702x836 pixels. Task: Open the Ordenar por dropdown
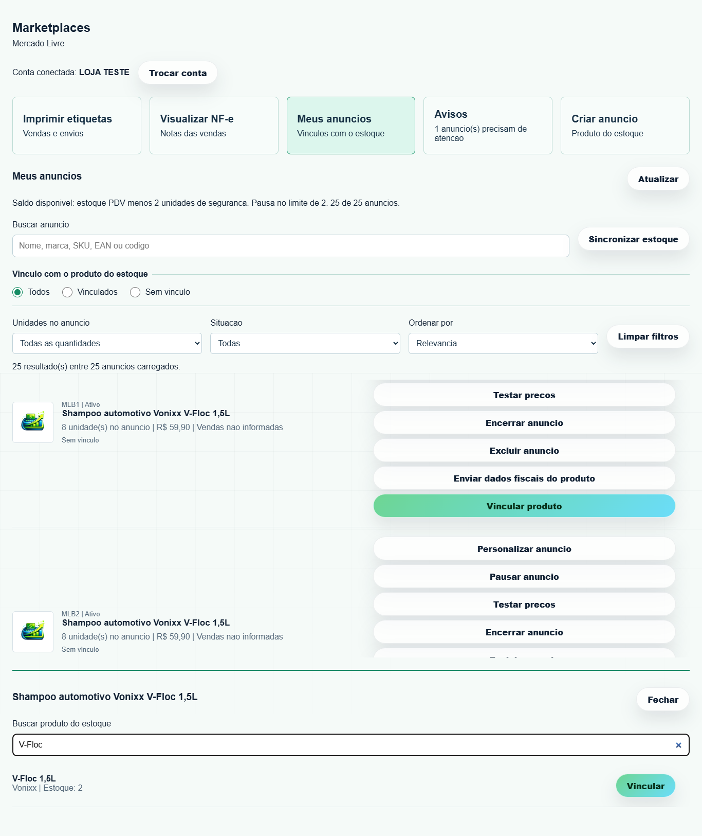point(503,343)
